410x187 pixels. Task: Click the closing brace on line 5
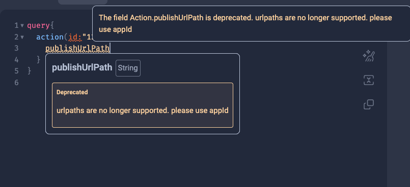(30, 71)
